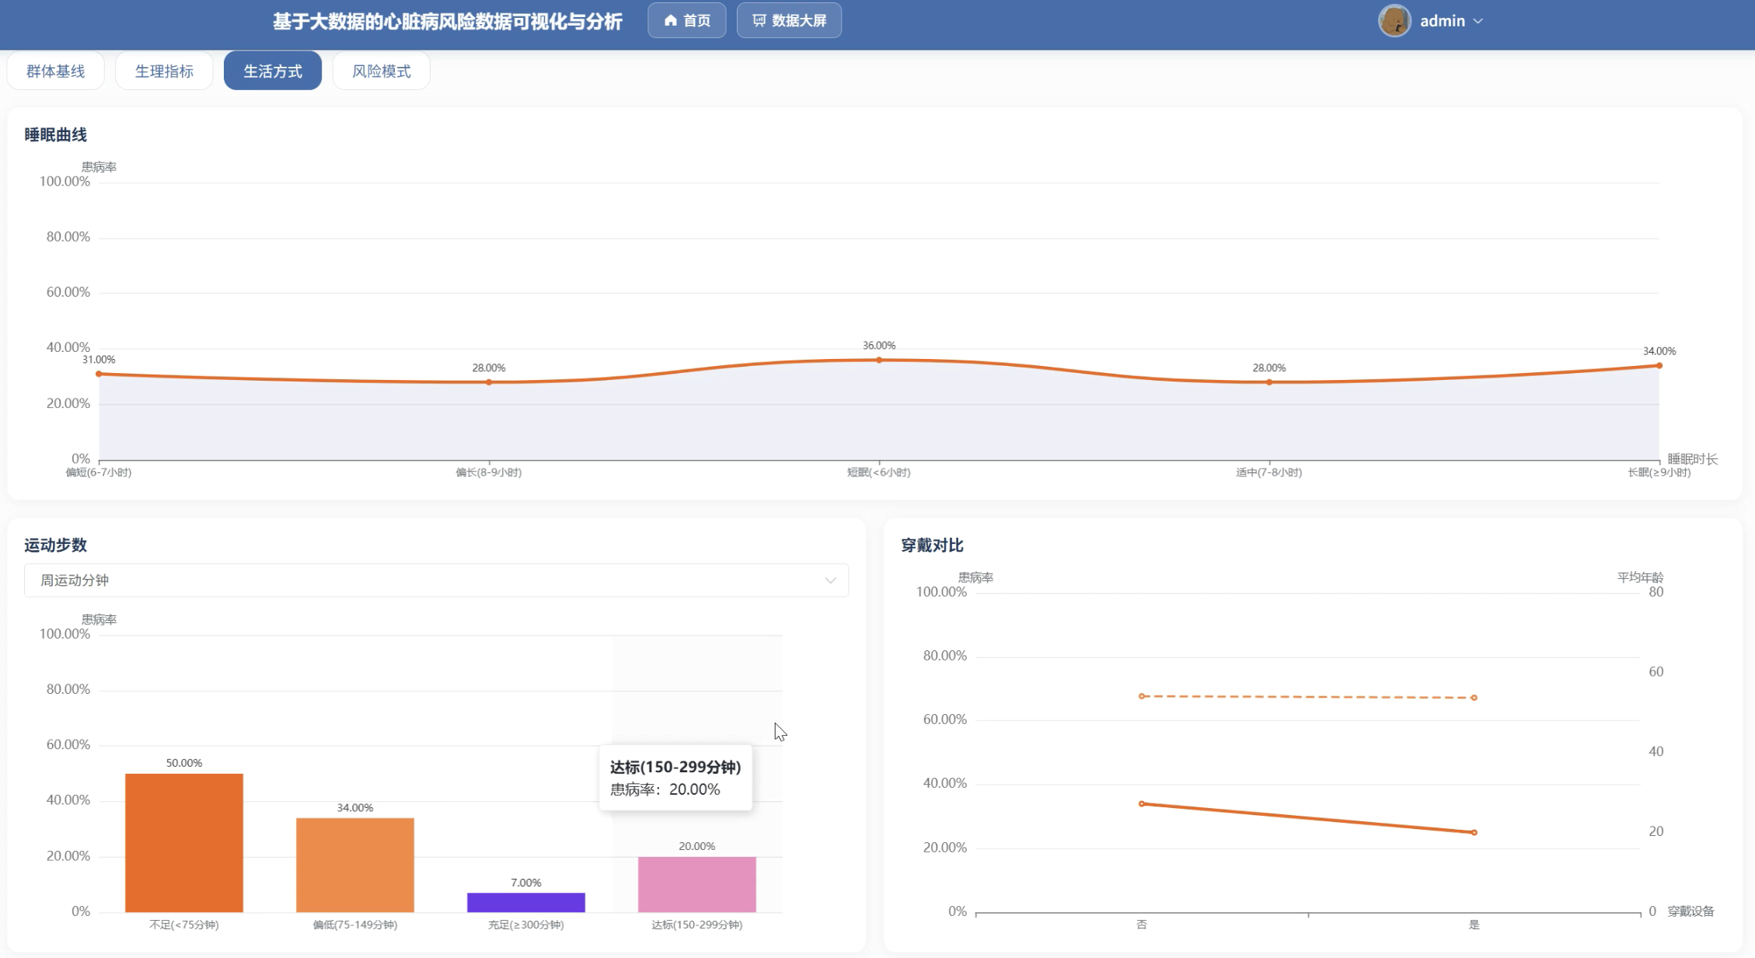Click the 36.00% point on sleep curve
This screenshot has height=958, width=1755.
click(879, 360)
